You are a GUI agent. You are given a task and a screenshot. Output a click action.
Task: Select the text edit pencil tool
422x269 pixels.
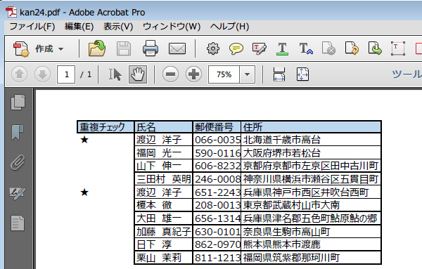259,49
